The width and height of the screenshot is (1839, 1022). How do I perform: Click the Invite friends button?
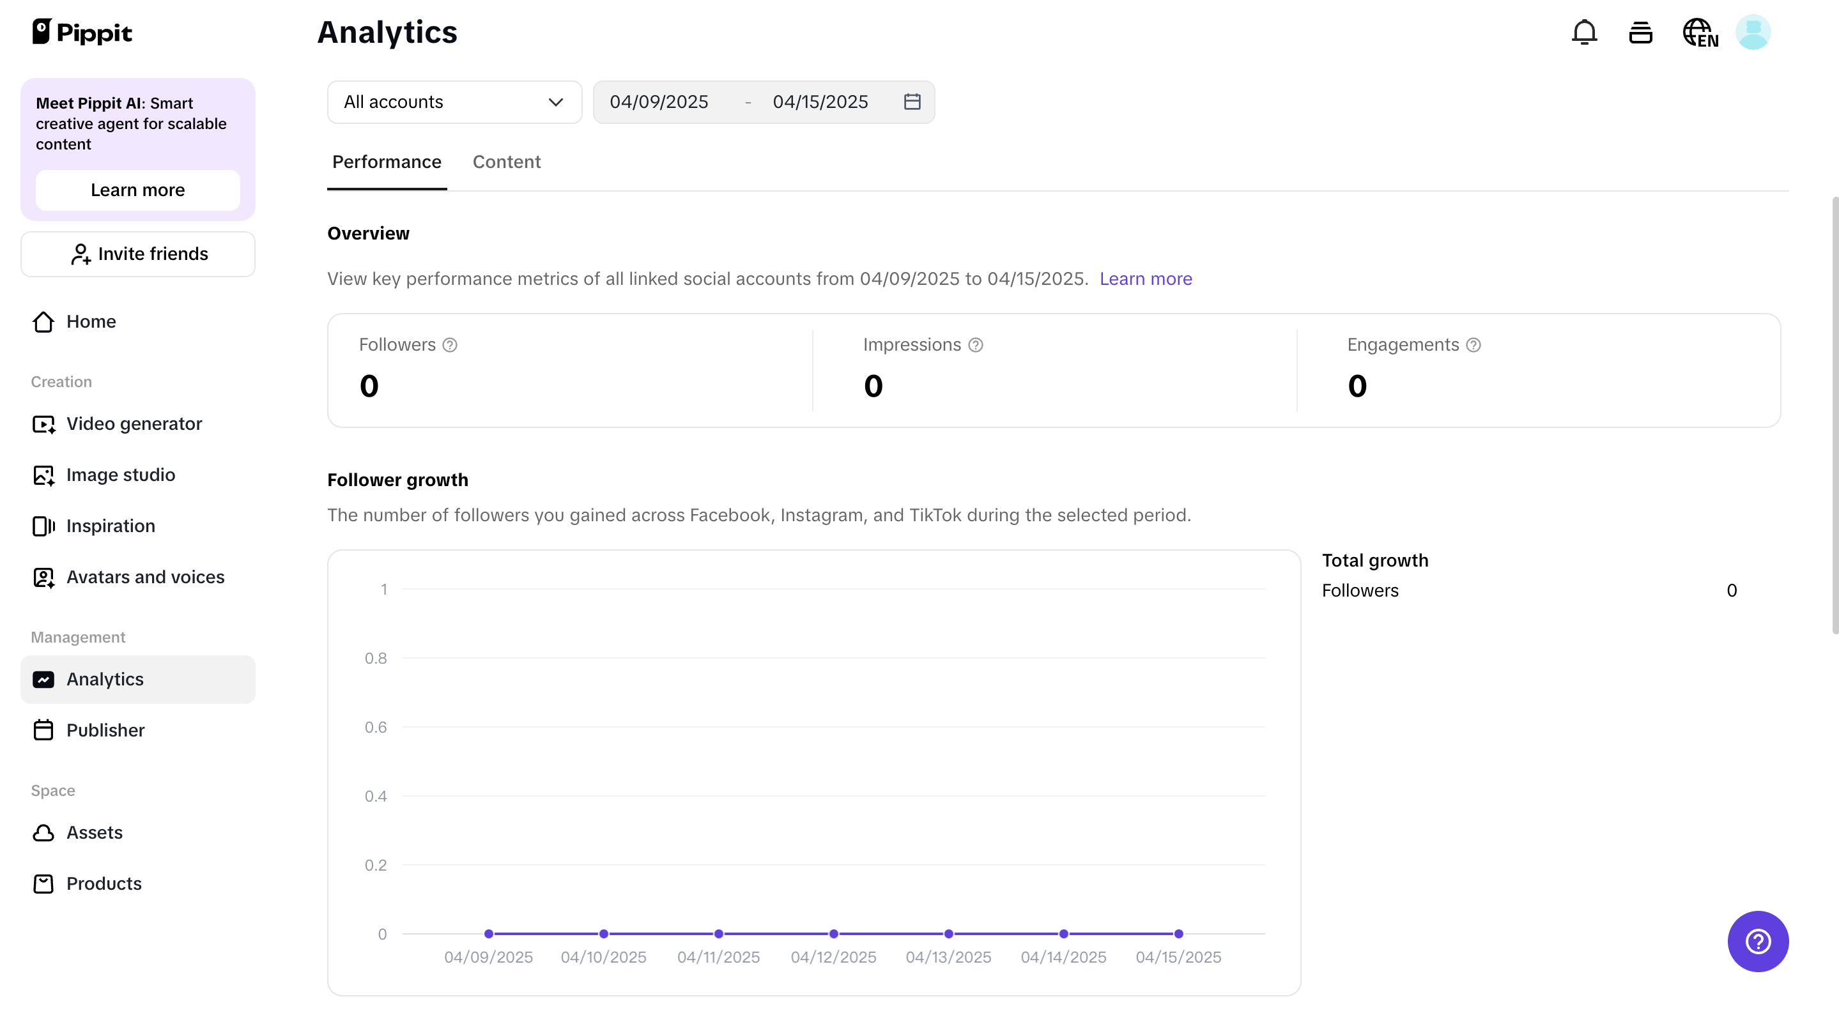click(x=137, y=254)
